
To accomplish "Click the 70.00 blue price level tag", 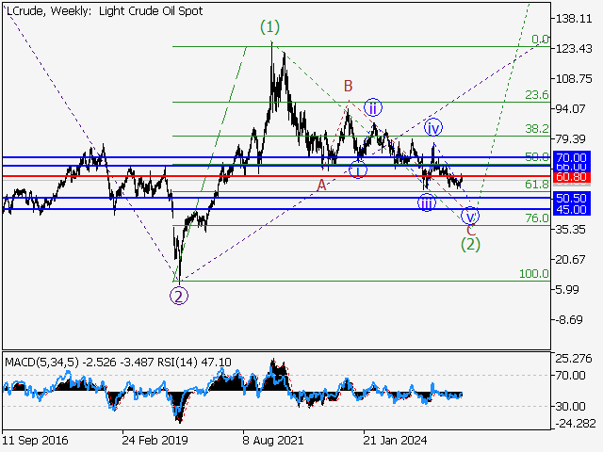I will (x=571, y=157).
